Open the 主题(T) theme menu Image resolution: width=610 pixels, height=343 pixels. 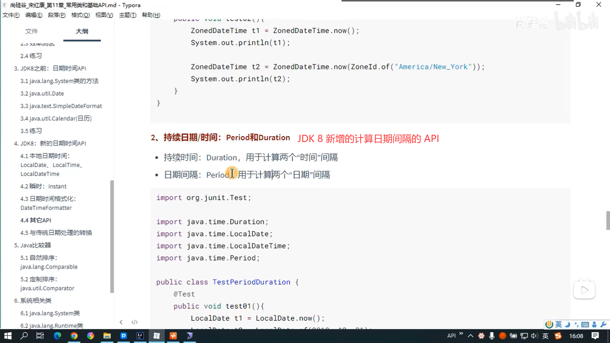point(127,15)
